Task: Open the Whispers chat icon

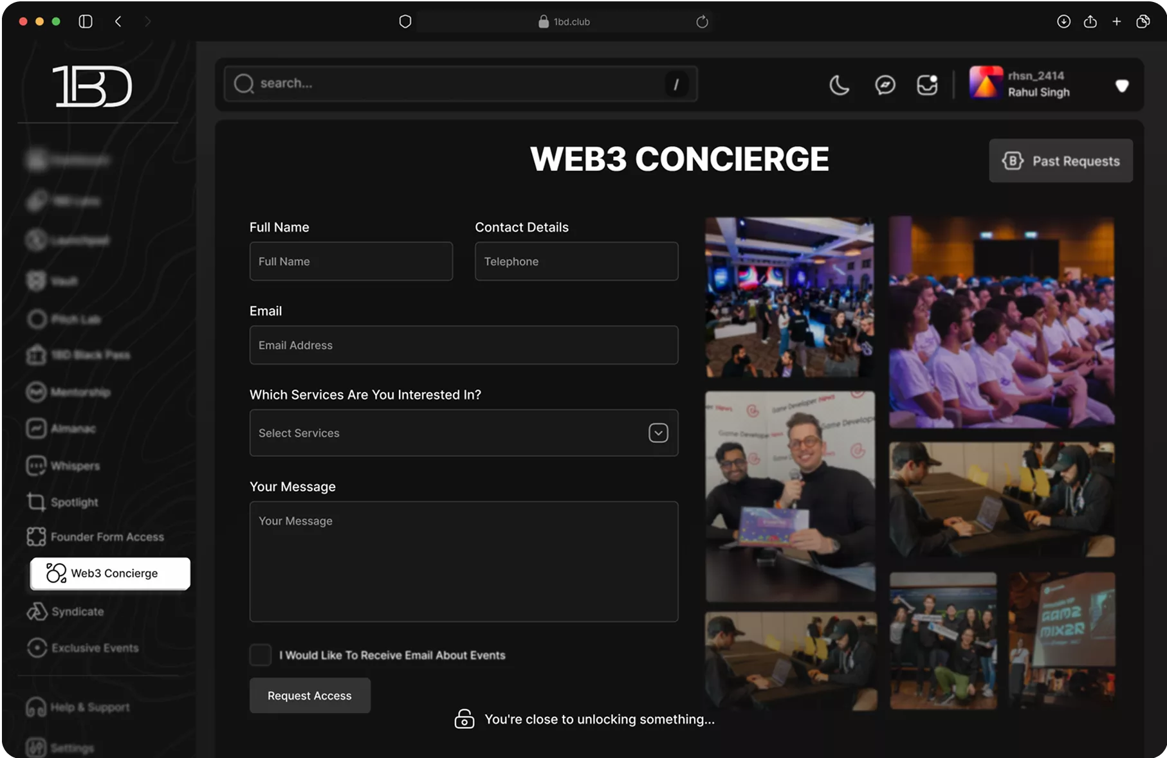Action: pos(36,465)
